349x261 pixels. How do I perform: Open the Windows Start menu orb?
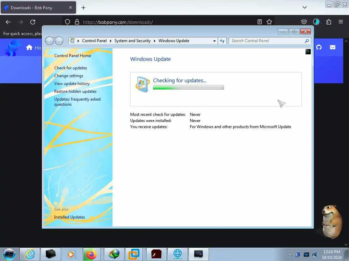click(9, 254)
